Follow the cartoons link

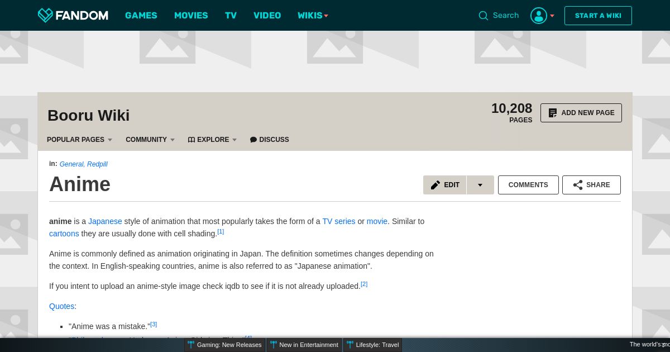[64, 234]
